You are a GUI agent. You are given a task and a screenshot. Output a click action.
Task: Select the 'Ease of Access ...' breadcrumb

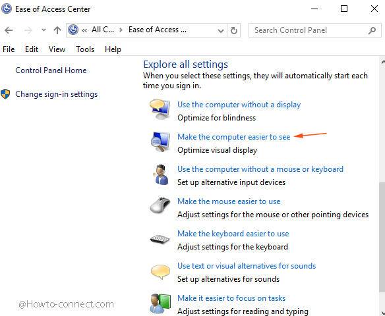[158, 30]
